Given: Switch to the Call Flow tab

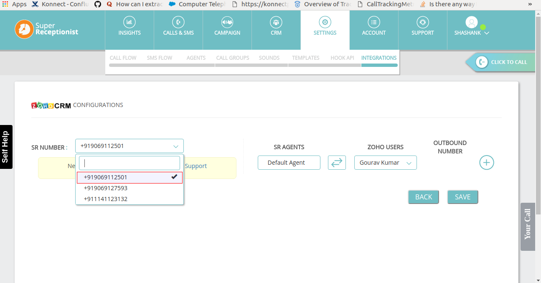Looking at the screenshot, I should pos(123,58).
